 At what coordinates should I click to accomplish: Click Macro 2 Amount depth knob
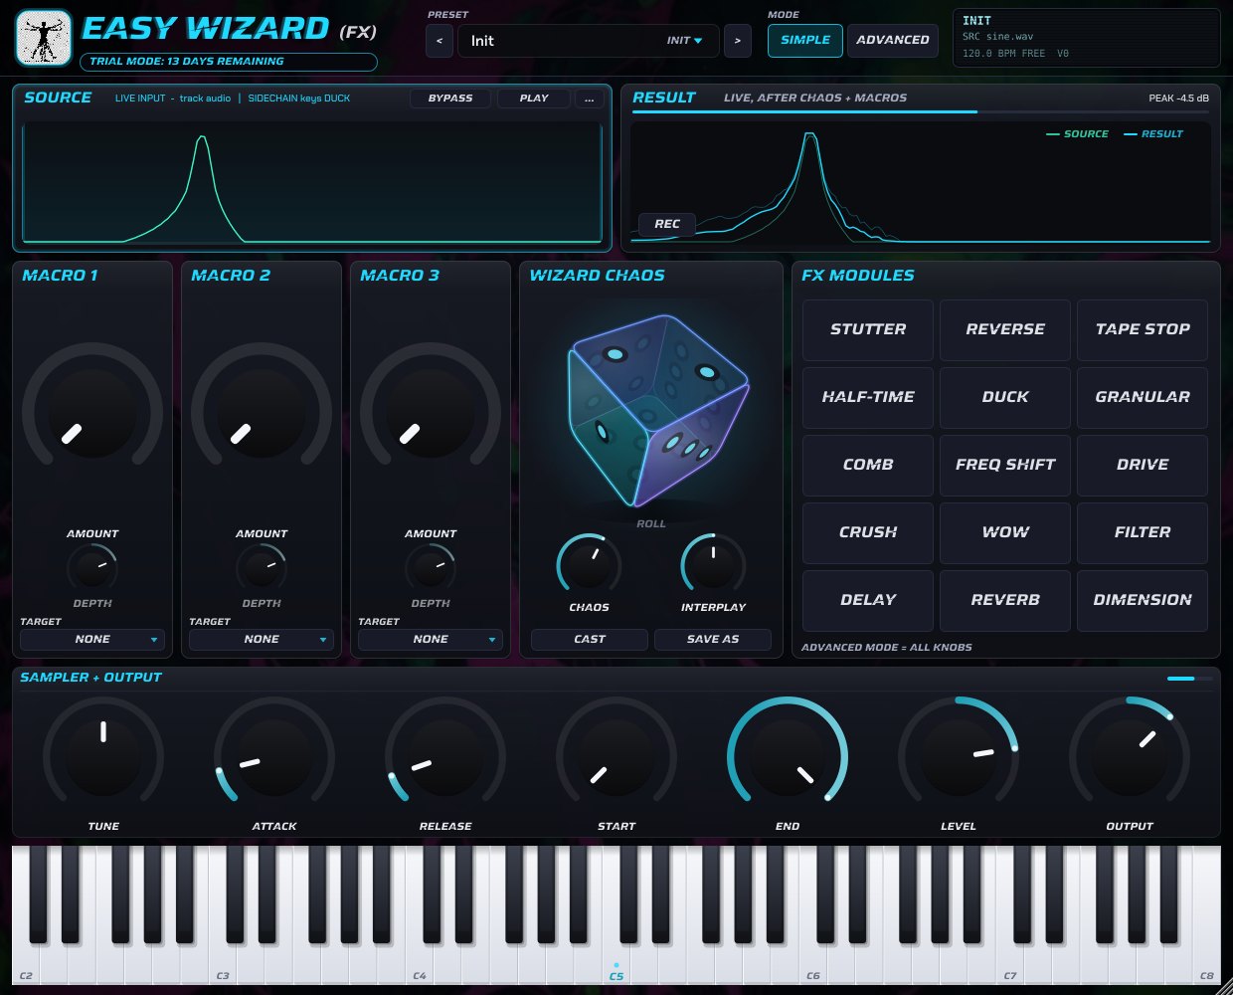[262, 569]
